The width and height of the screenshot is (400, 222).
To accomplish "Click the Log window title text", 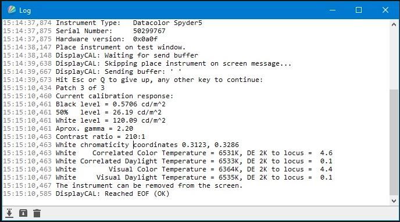I will click(25, 10).
